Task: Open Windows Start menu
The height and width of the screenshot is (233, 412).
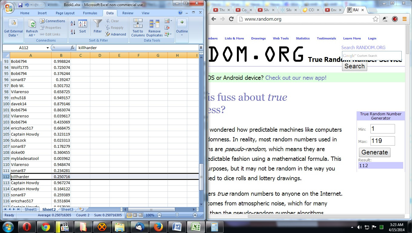Action: point(8,227)
